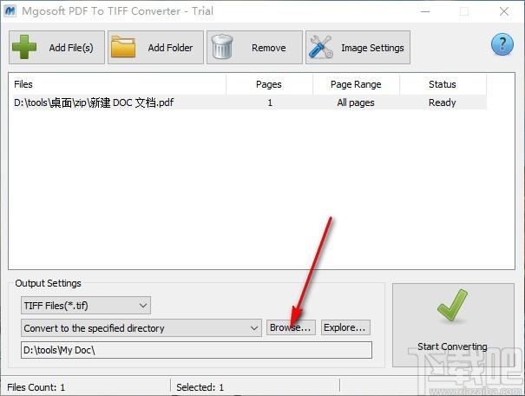This screenshot has height=396, width=525.
Task: Click the Pages column header
Action: [x=270, y=84]
